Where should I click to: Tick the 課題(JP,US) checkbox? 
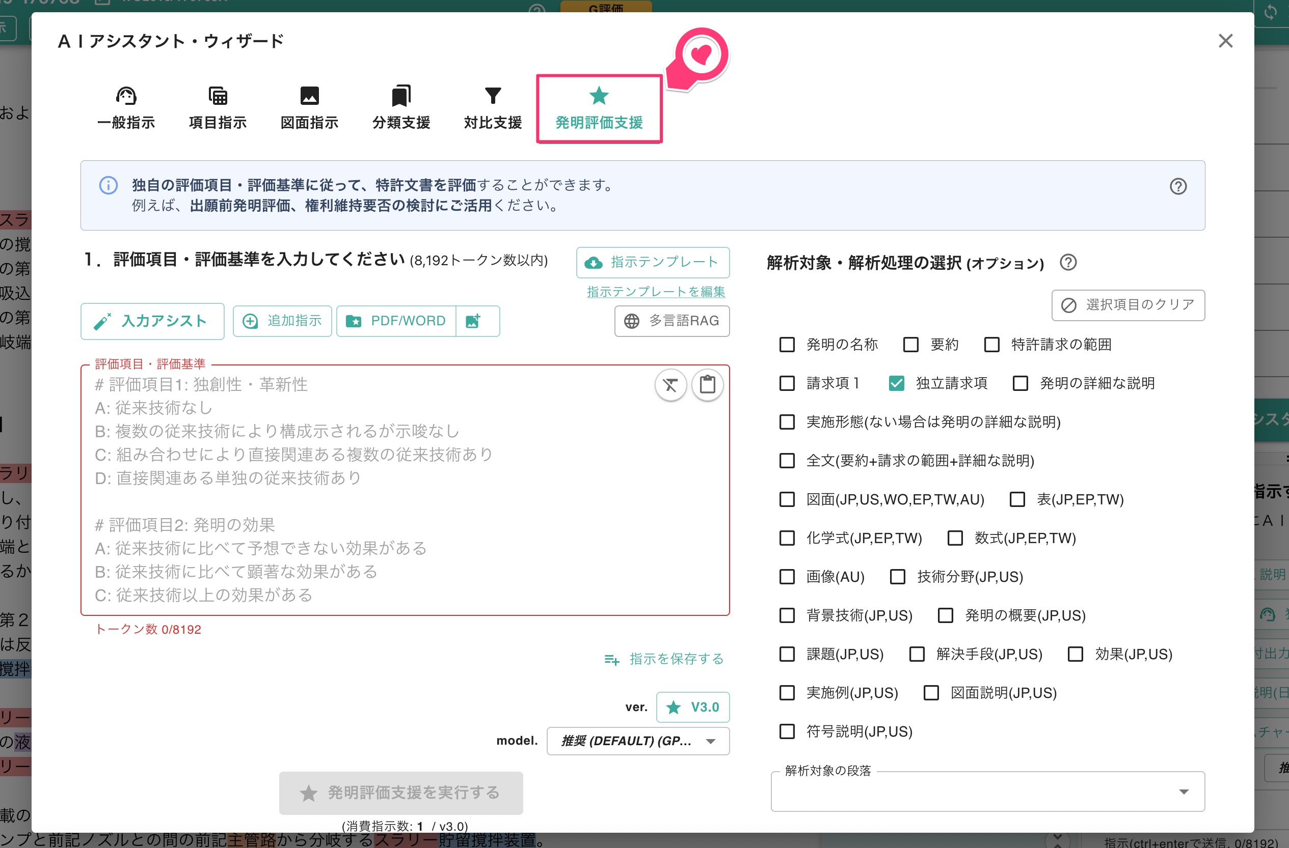[787, 654]
